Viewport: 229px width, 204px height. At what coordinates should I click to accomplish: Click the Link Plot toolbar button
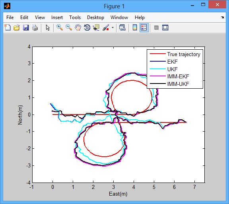tap(122, 27)
